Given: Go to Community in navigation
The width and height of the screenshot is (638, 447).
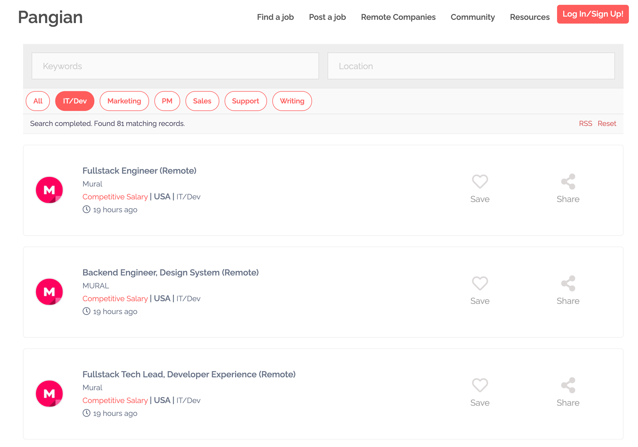Looking at the screenshot, I should coord(472,17).
